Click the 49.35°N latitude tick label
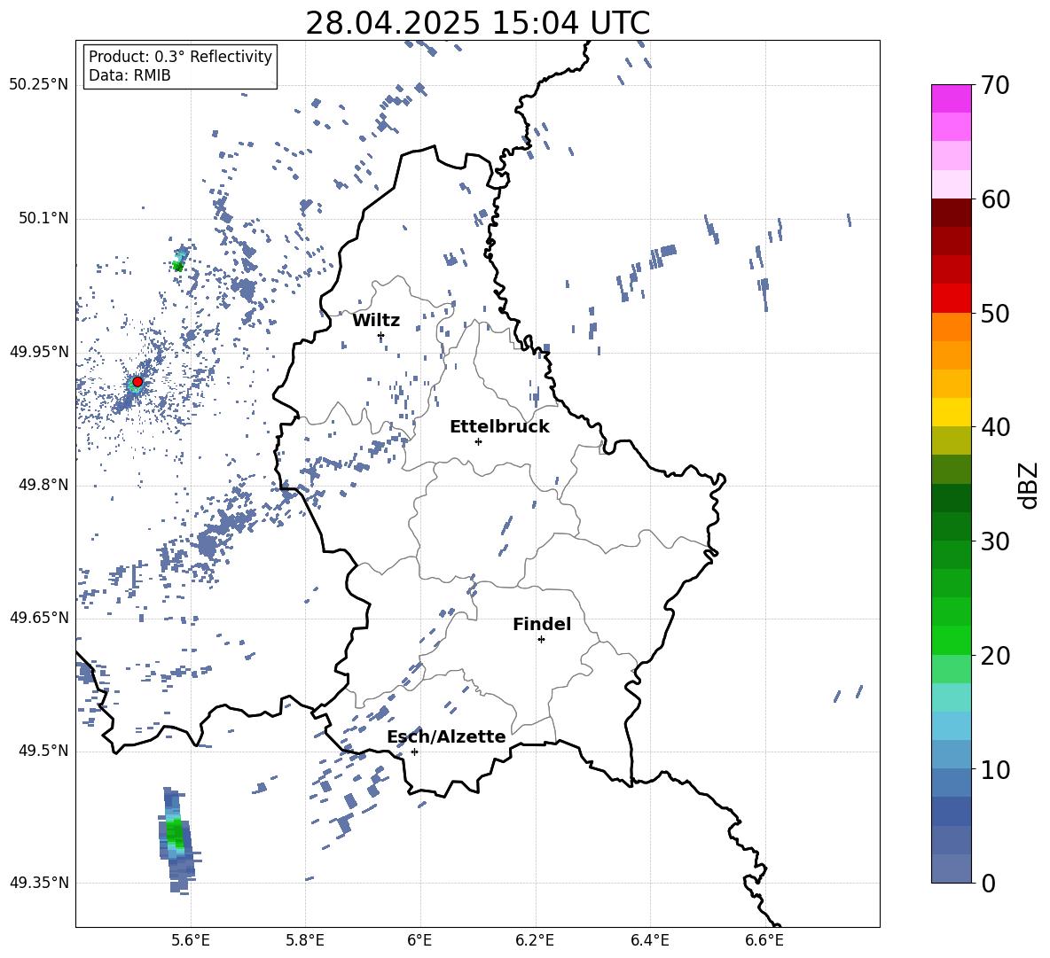This screenshot has width=1050, height=958. [x=39, y=883]
